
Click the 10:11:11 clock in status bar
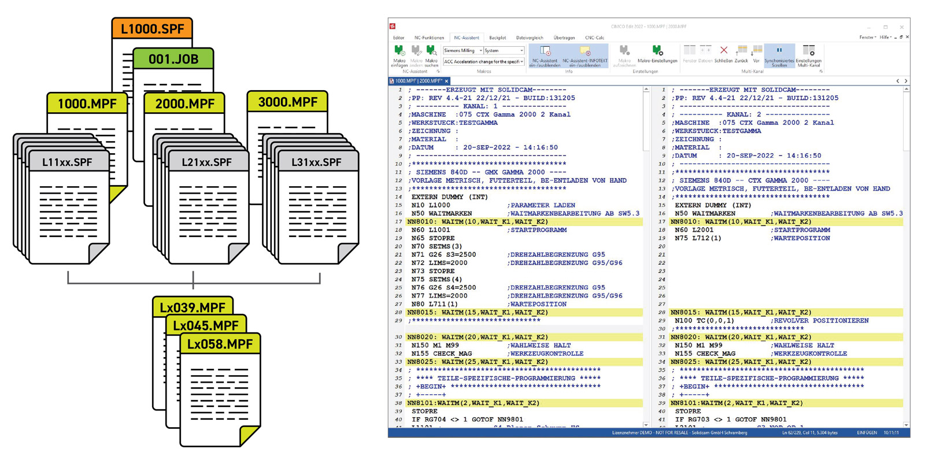click(x=891, y=432)
